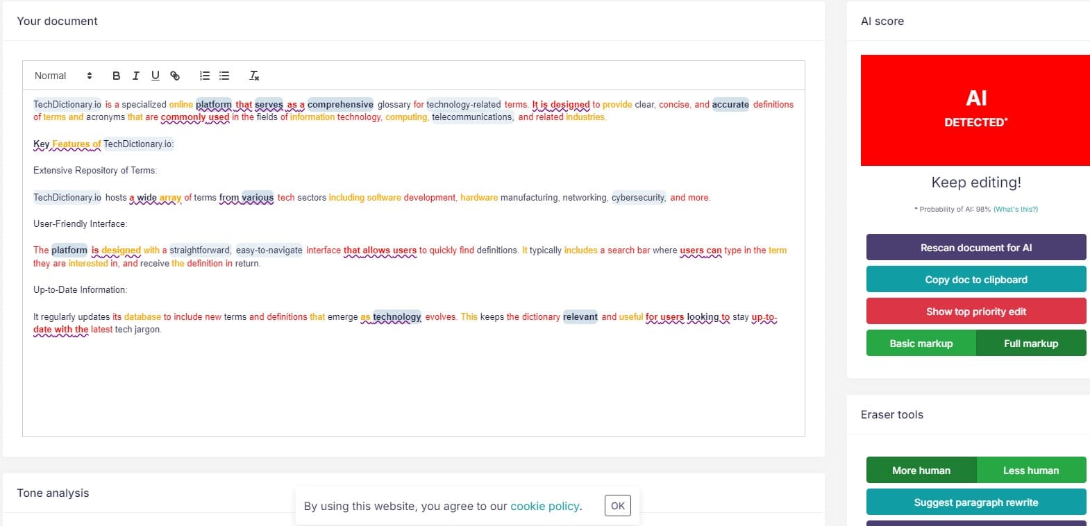Screen dimensions: 1090x526
Task: Click the underline formatting icon
Action: tap(155, 76)
